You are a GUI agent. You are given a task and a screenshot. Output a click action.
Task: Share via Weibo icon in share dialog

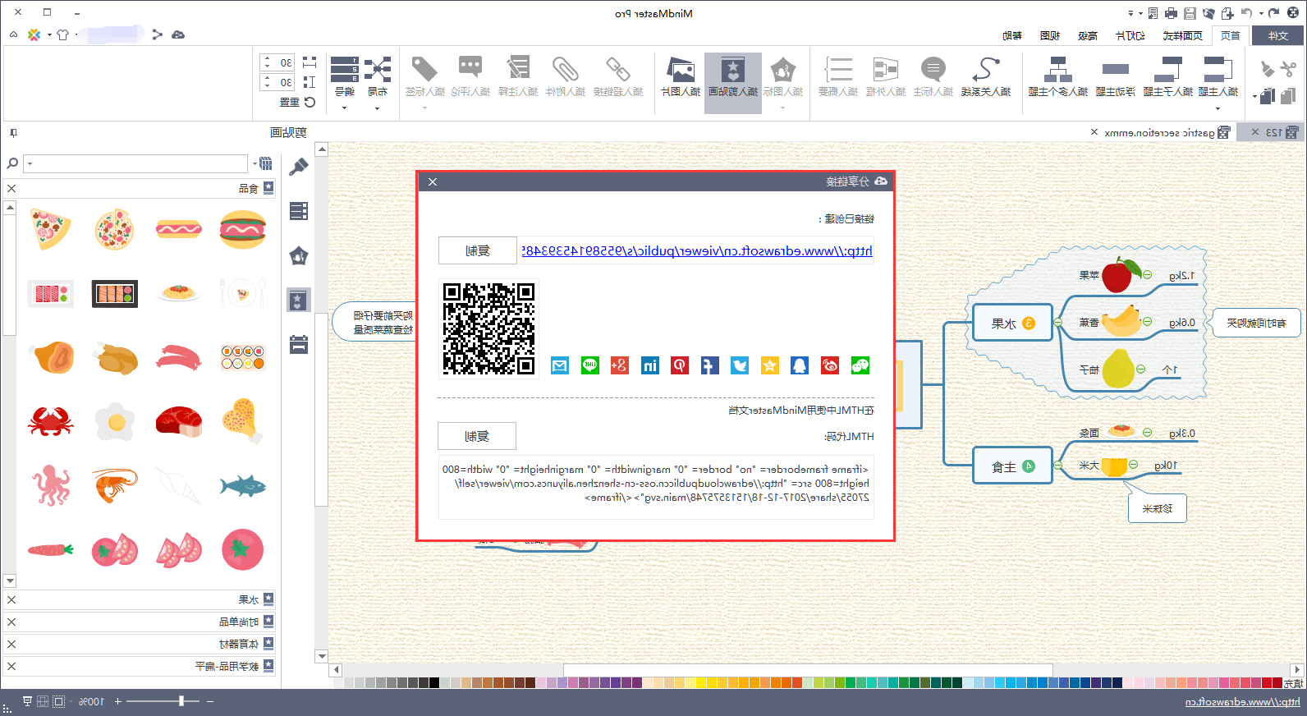pos(830,365)
